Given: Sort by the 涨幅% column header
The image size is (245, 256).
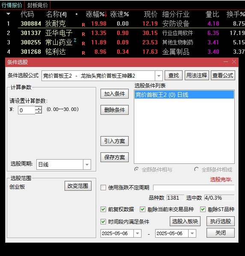Looking at the screenshot, I should pyautogui.click(x=96, y=14).
